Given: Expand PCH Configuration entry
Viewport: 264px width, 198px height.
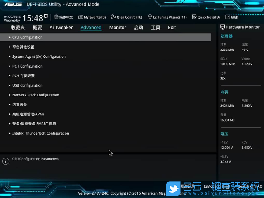Looking at the screenshot, I should coord(27,66).
